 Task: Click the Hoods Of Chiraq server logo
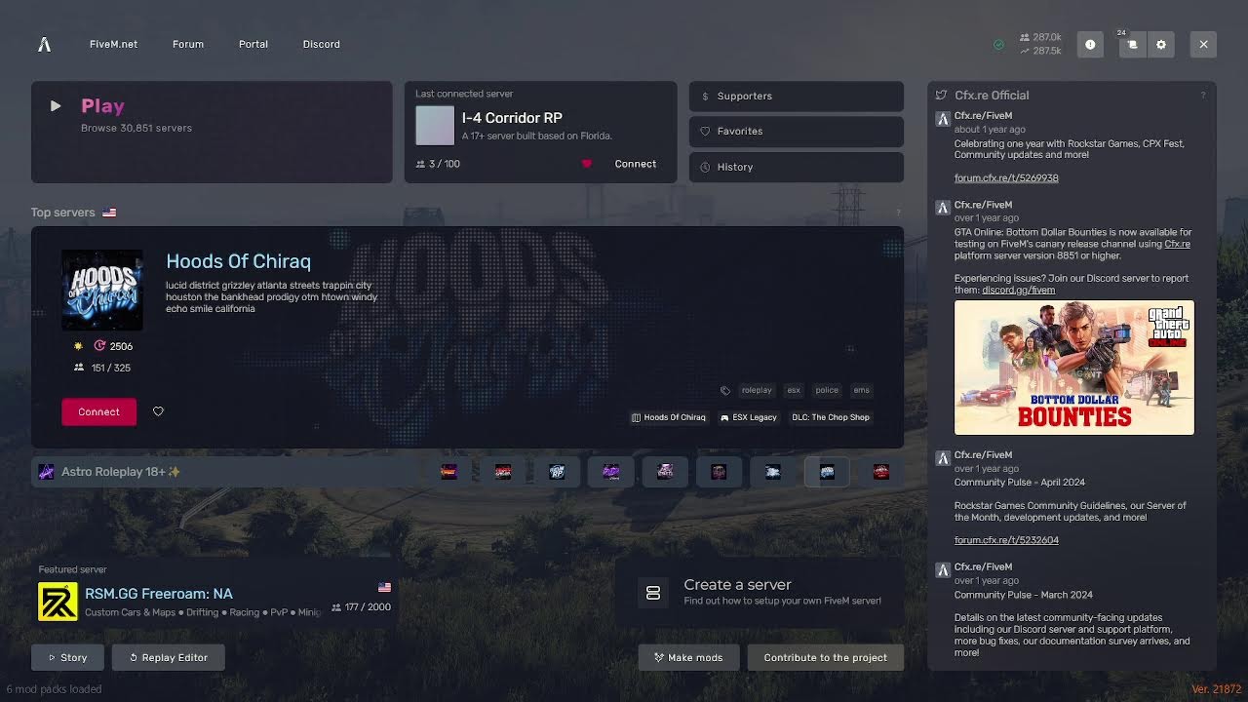click(x=102, y=290)
